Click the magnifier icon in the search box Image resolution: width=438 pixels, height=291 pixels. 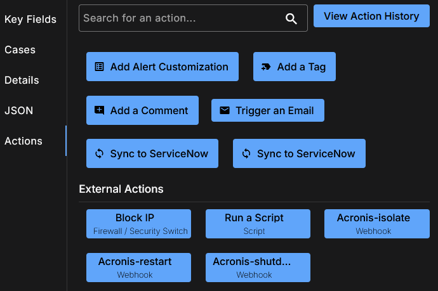coord(291,18)
